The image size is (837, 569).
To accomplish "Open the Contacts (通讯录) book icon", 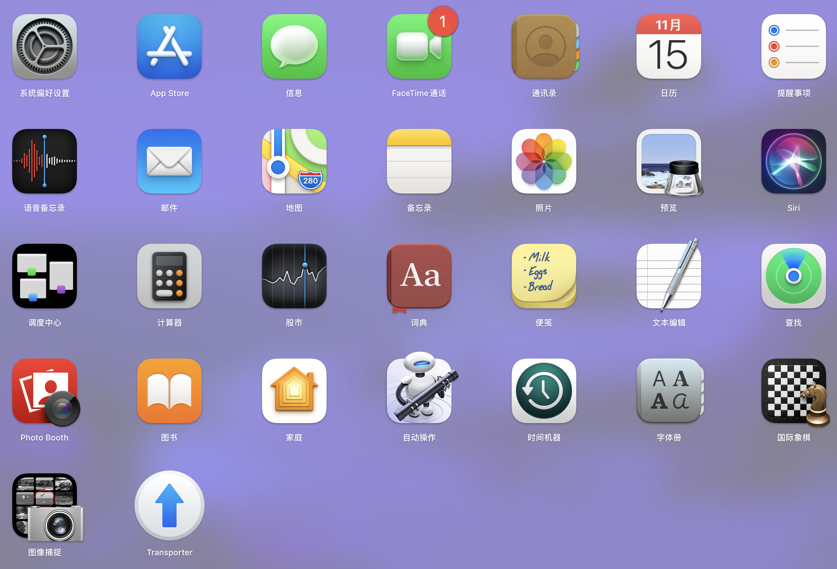I will click(545, 46).
